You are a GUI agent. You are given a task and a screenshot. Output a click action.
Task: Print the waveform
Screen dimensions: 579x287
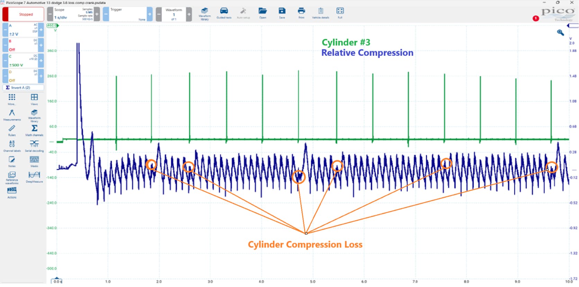301,13
